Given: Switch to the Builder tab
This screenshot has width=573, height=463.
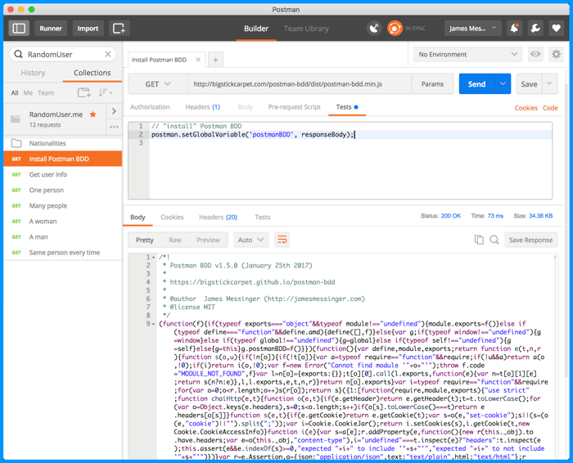Looking at the screenshot, I should tap(256, 29).
